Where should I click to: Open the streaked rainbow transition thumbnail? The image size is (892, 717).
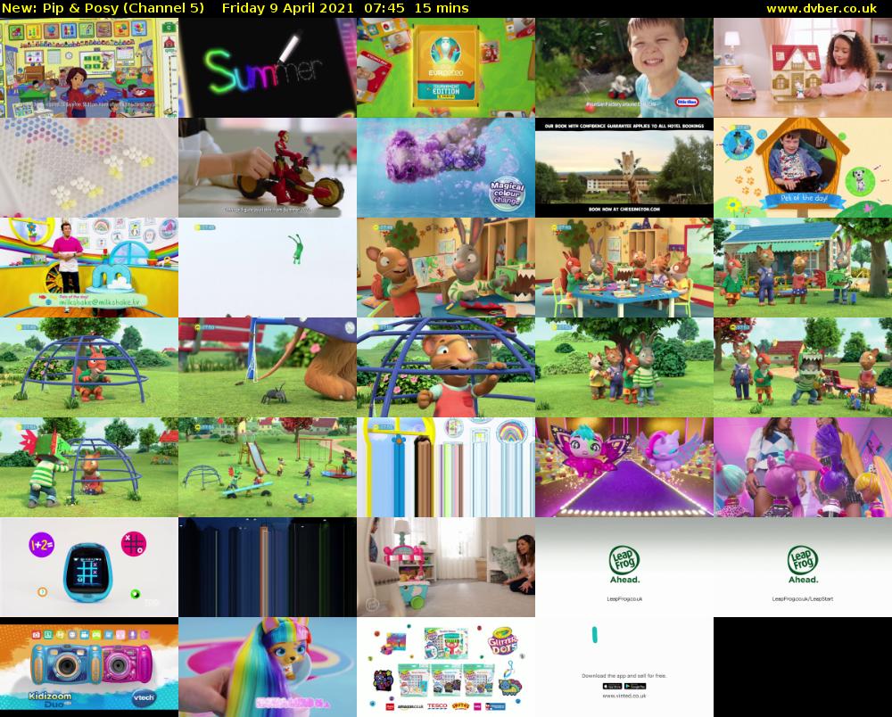(446, 466)
